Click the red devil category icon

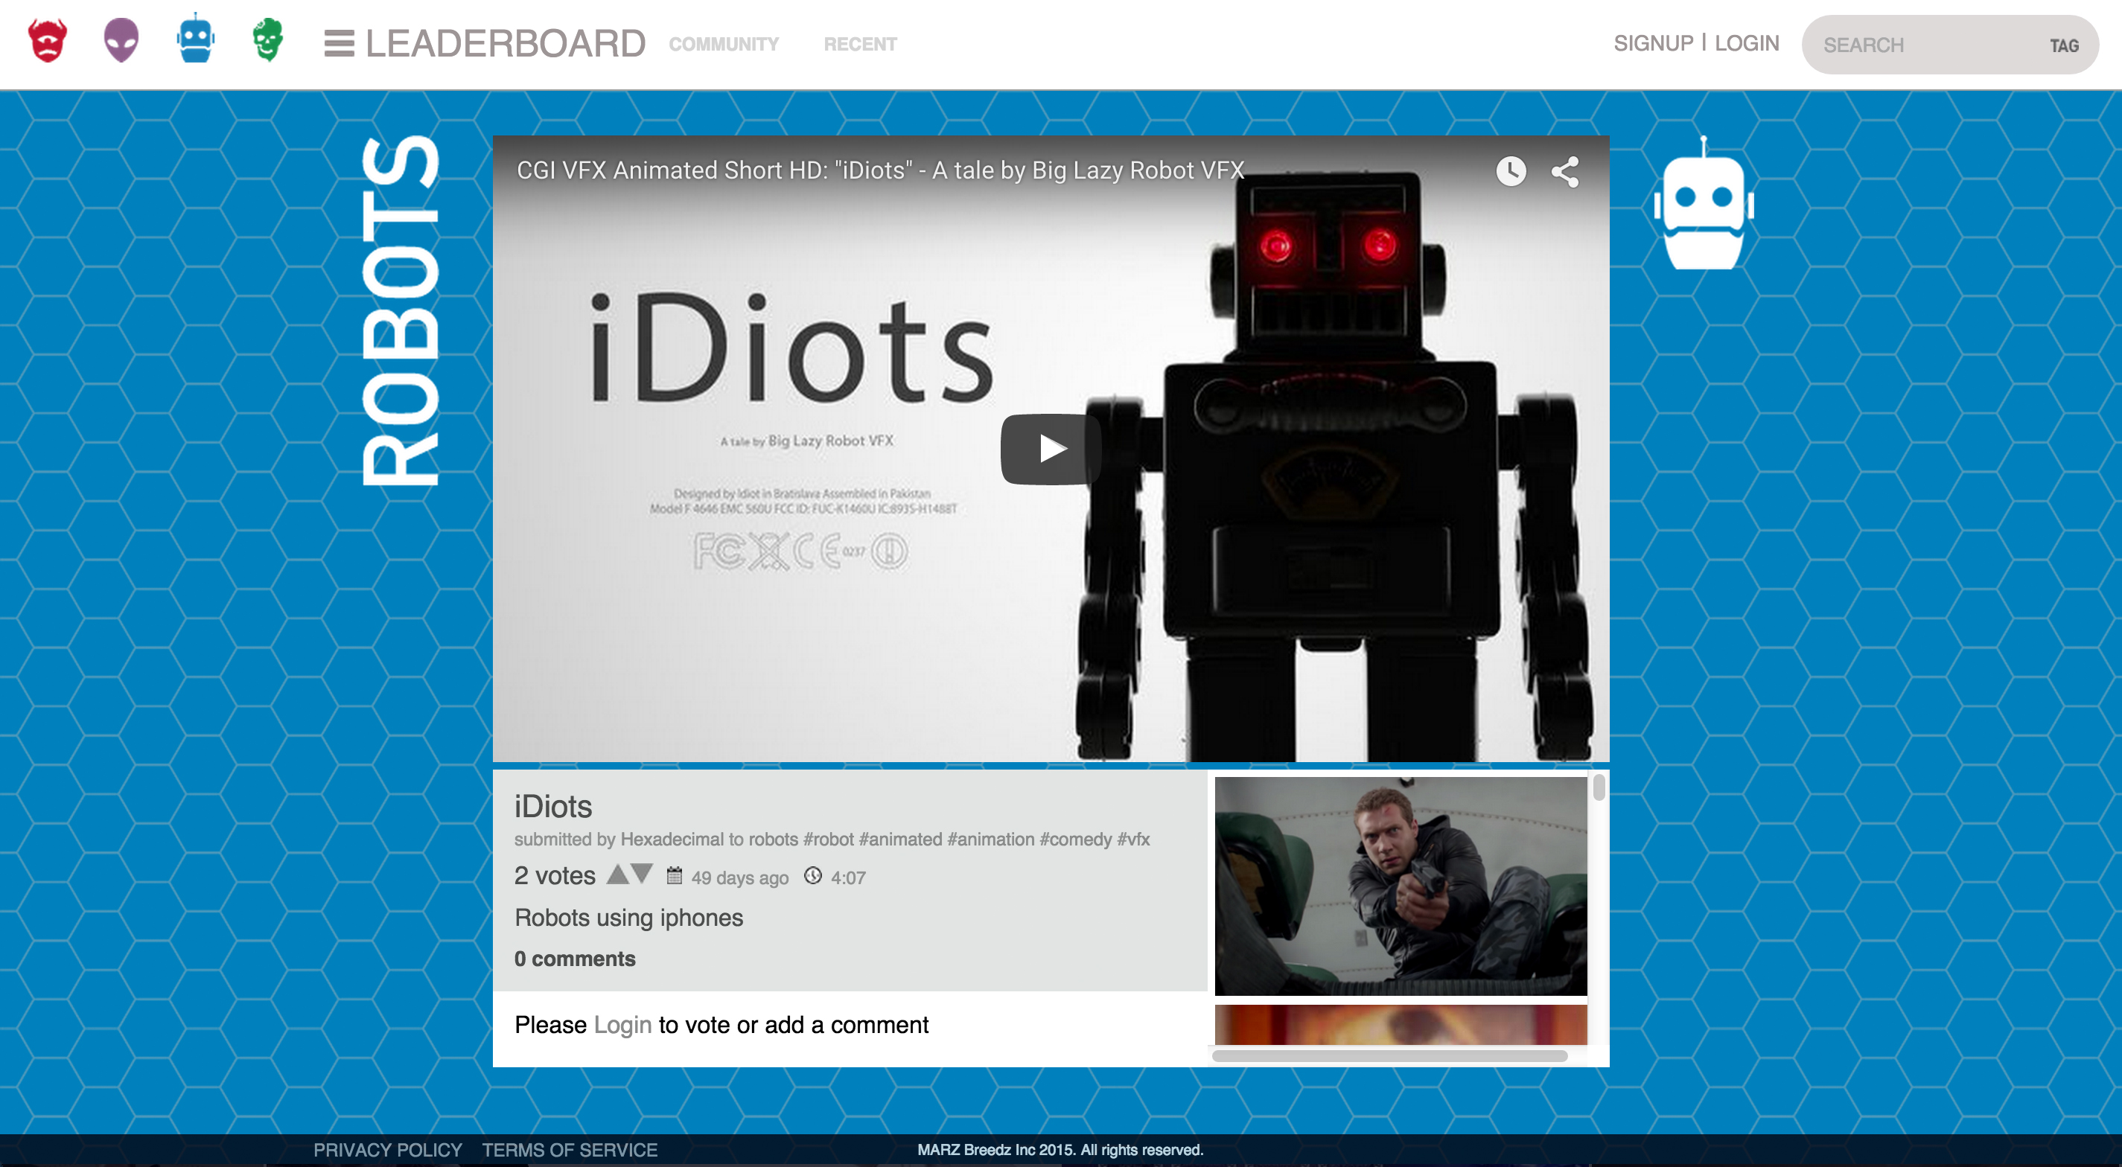pos(48,40)
